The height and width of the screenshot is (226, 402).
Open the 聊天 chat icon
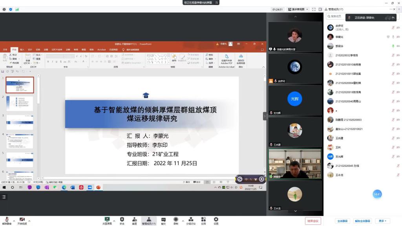pyautogui.click(x=163, y=220)
